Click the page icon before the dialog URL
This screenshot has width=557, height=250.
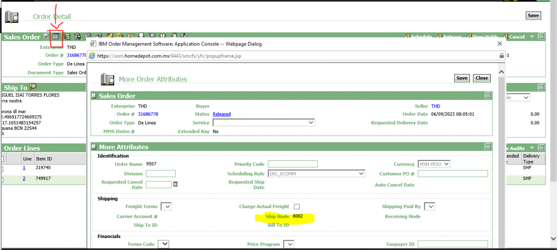click(x=91, y=56)
